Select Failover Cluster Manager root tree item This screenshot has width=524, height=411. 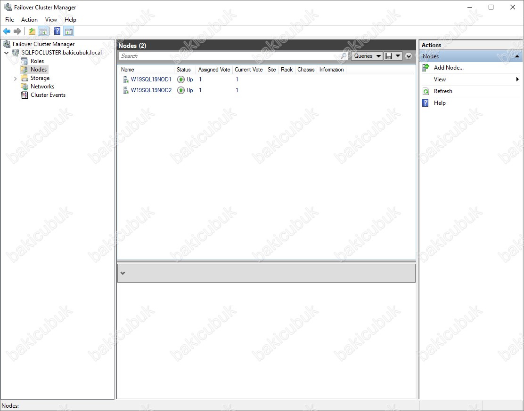coord(43,44)
